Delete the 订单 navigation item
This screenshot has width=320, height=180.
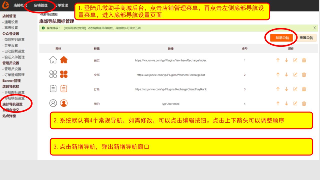point(304,89)
